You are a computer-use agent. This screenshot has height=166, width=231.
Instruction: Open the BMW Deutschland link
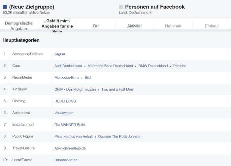[x=153, y=66]
